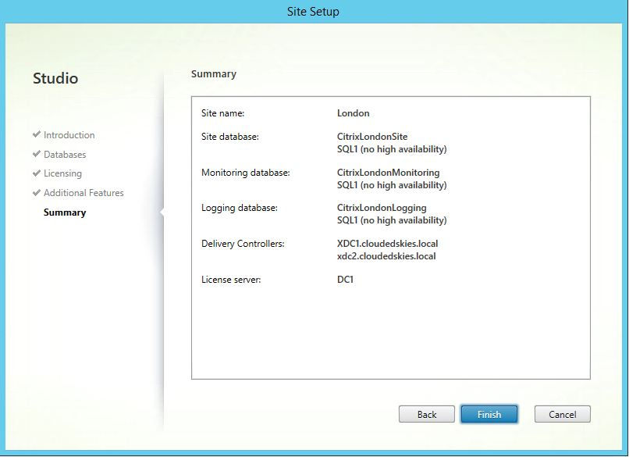Image resolution: width=629 pixels, height=457 pixels.
Task: Click the Databases checkmark icon
Action: pyautogui.click(x=37, y=153)
